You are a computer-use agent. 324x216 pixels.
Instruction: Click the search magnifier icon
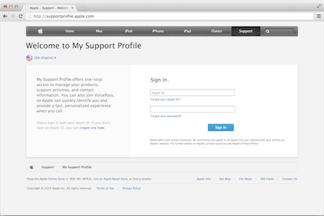point(268,31)
